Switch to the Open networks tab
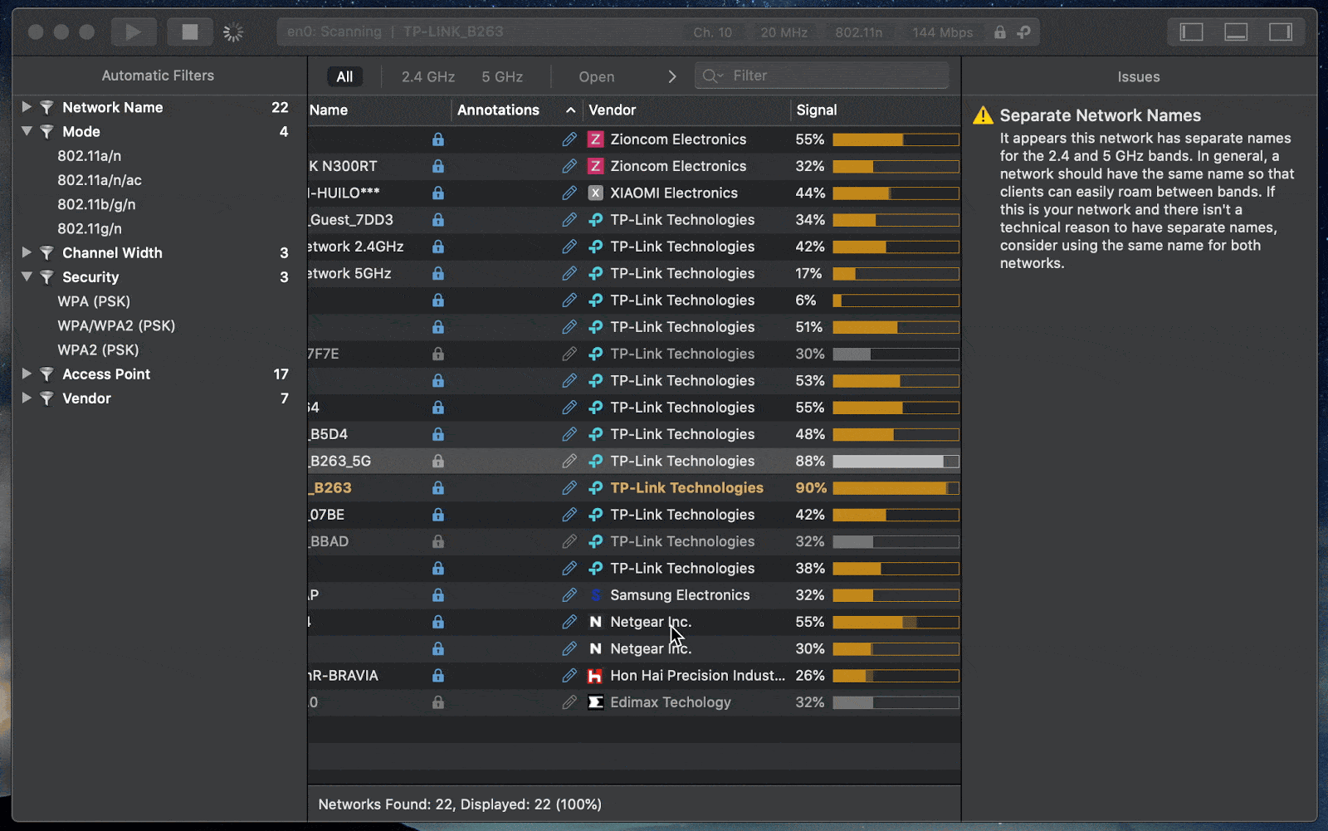This screenshot has height=831, width=1328. coord(597,76)
